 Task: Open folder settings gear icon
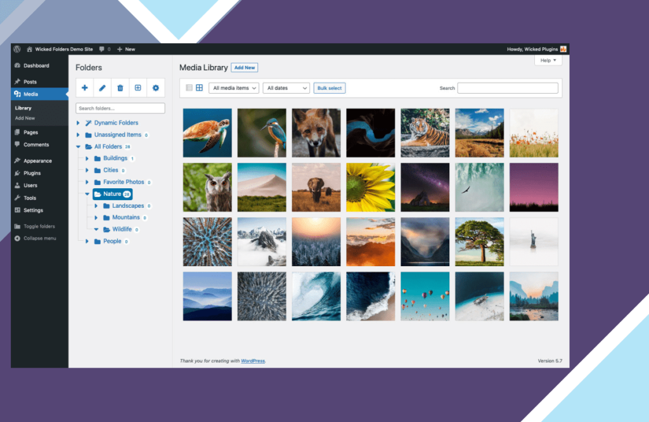[x=156, y=87]
